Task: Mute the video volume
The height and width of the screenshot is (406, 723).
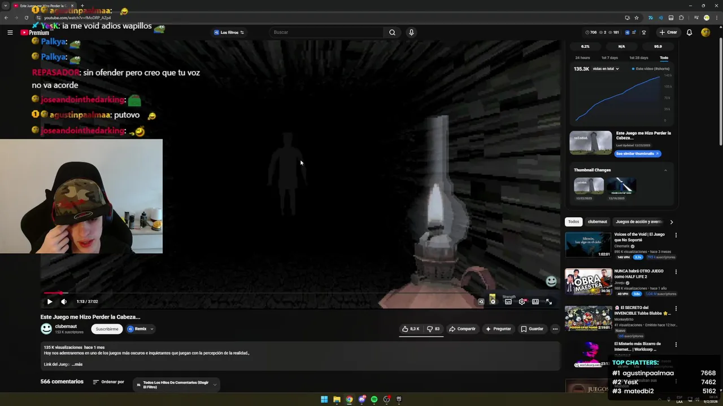Action: [x=64, y=302]
